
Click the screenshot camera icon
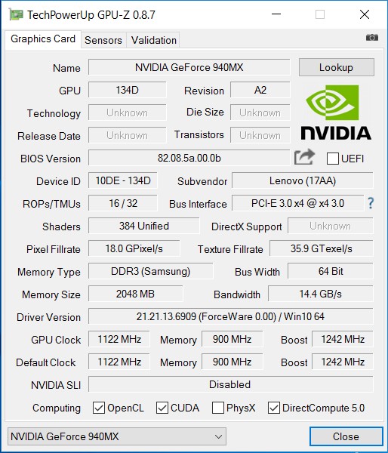coord(372,38)
